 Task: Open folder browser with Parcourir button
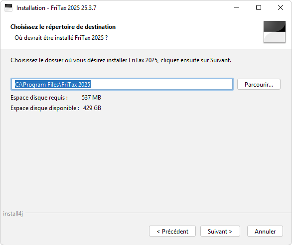click(x=259, y=84)
